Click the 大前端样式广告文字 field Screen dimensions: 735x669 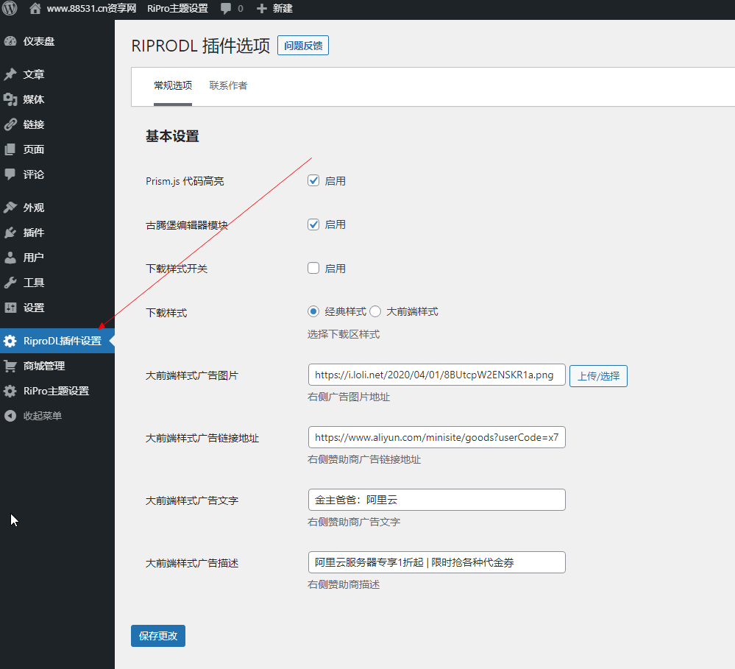(x=437, y=500)
